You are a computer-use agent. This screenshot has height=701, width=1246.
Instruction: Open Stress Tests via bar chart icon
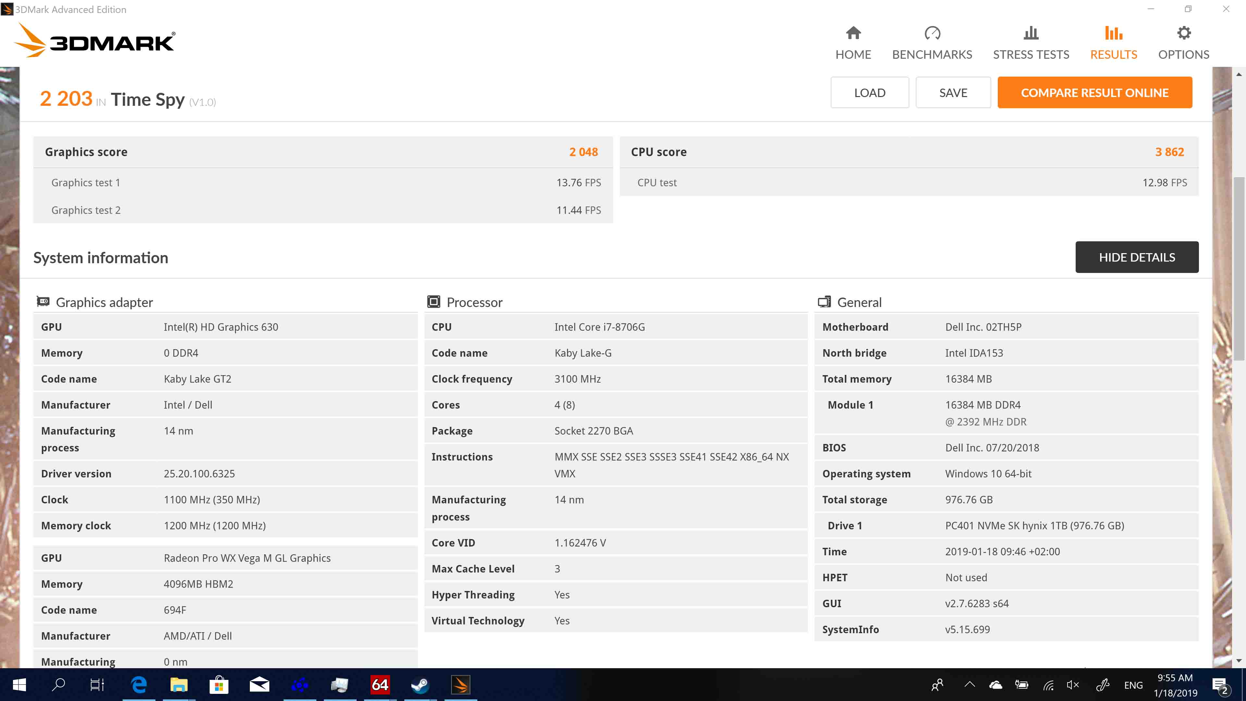point(1031,33)
